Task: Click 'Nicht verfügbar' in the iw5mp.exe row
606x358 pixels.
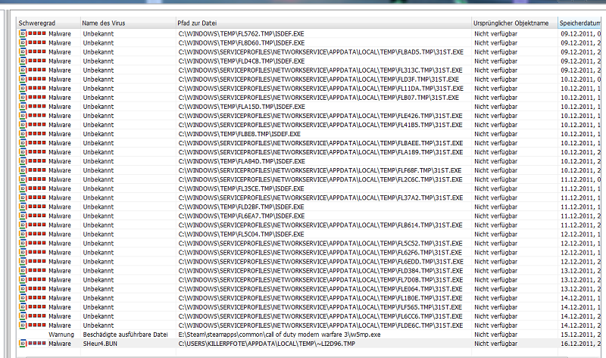Action: tap(496, 335)
